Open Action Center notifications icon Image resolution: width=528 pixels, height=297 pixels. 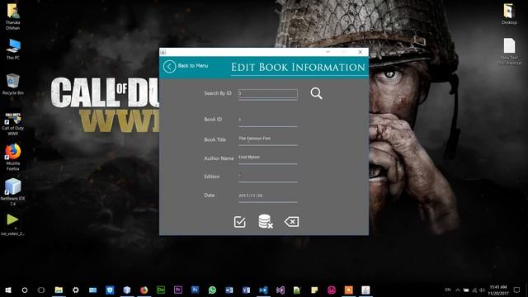[516, 290]
